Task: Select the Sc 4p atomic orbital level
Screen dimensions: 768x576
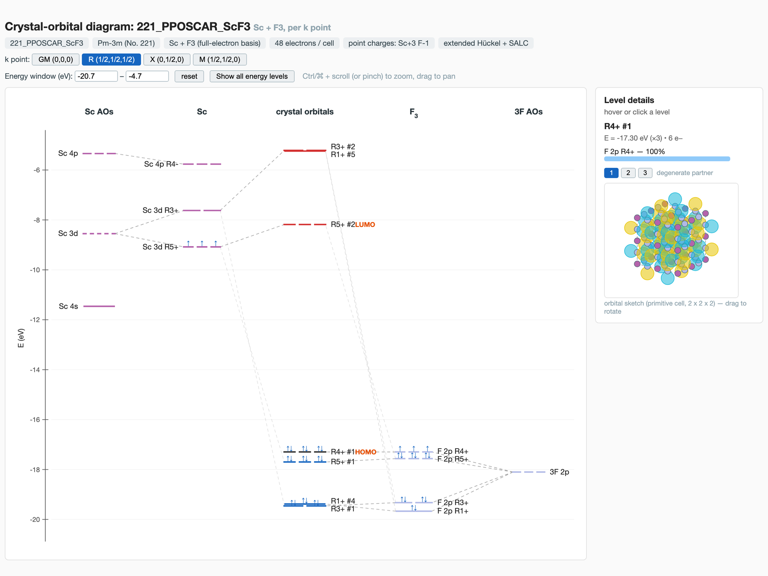Action: click(99, 154)
